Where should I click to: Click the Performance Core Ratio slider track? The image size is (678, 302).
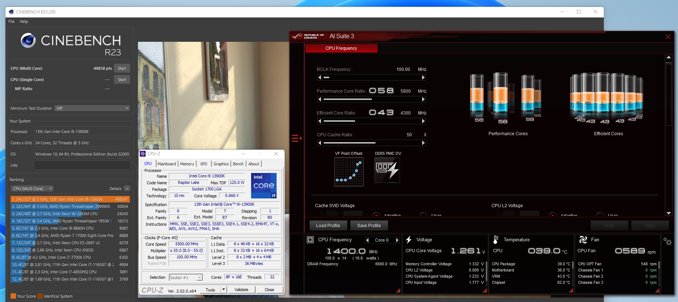tap(372, 99)
